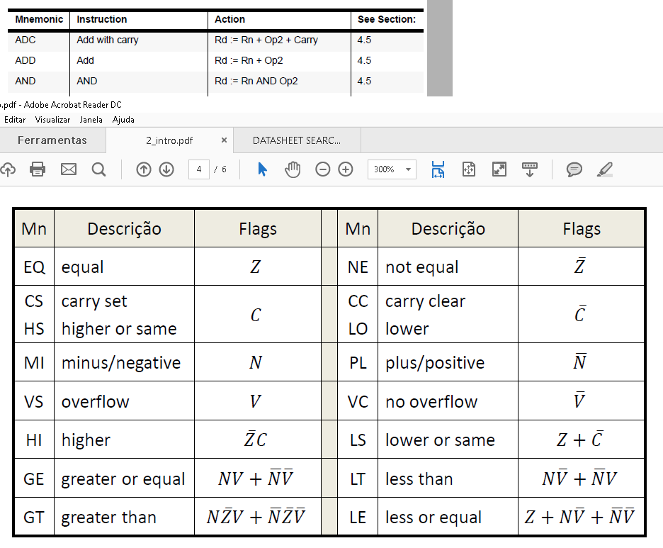Toggle fit width scrolling mode
The height and width of the screenshot is (548, 663).
[438, 169]
